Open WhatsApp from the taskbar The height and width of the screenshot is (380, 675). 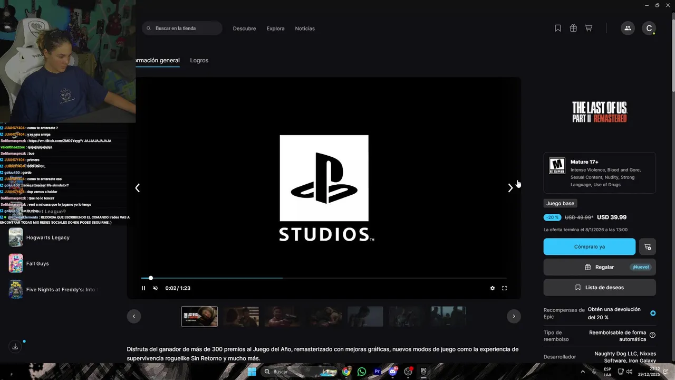click(361, 372)
